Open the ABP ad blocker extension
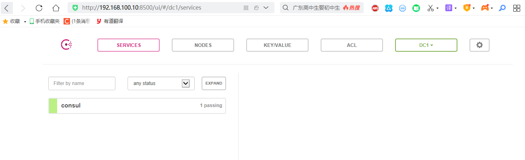 (x=375, y=8)
